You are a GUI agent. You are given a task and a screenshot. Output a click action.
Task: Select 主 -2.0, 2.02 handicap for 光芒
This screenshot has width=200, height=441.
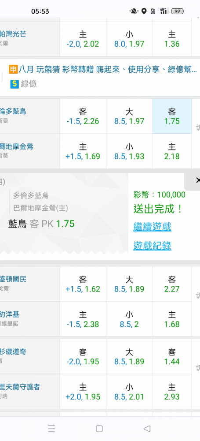[x=83, y=39]
